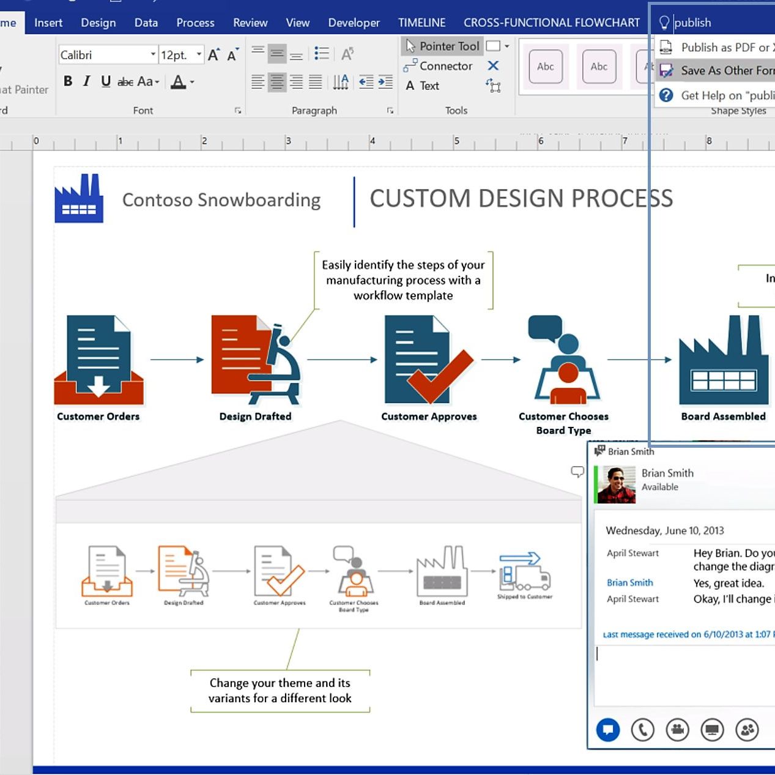Toggle bold formatting
The height and width of the screenshot is (775, 775).
[x=68, y=81]
